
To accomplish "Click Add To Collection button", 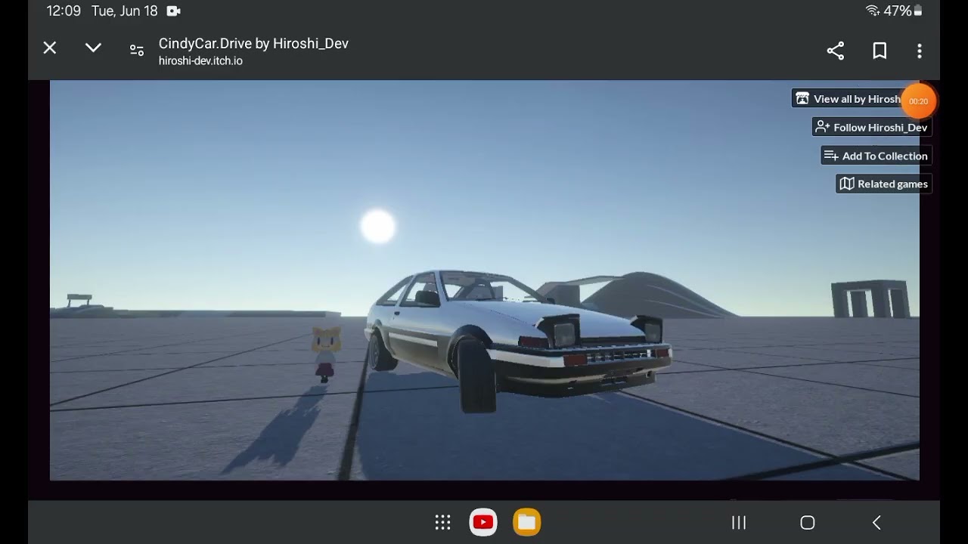I will [x=876, y=156].
